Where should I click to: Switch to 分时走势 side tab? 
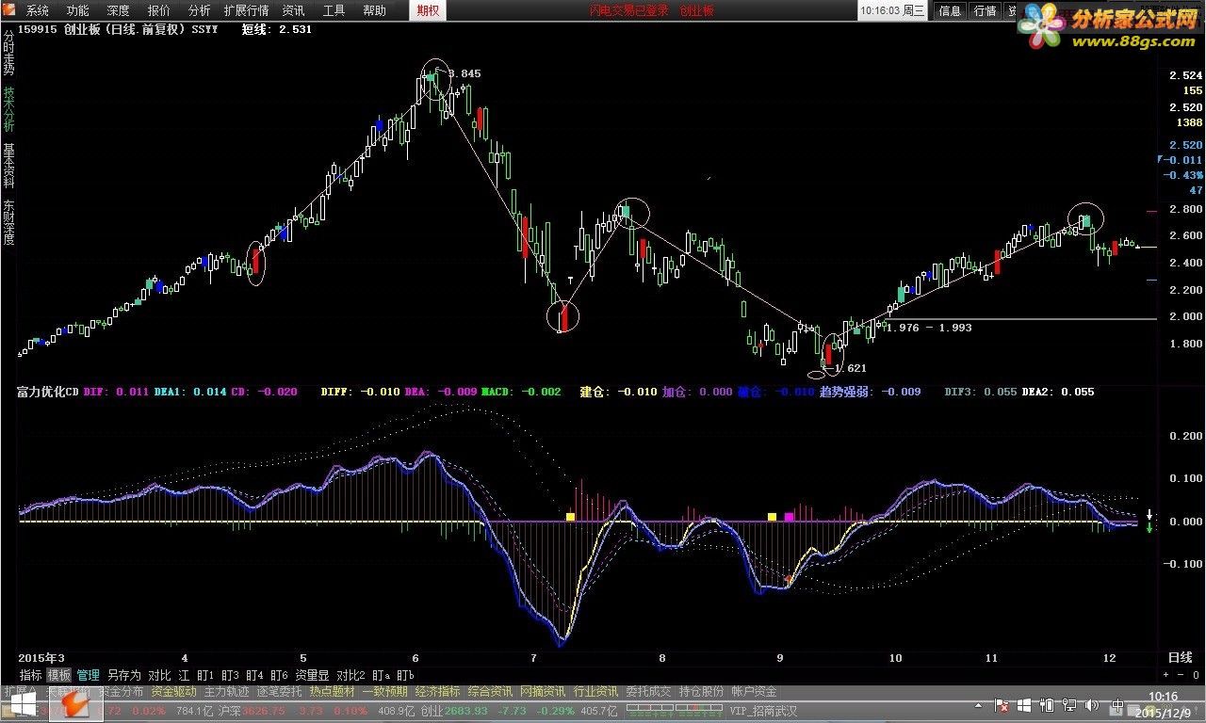tap(8, 54)
